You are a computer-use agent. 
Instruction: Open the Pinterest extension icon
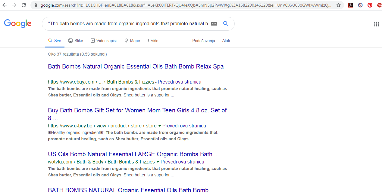(370, 5)
